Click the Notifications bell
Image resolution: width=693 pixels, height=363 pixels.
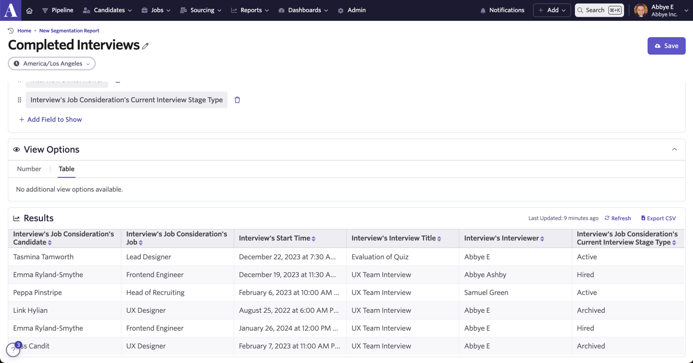point(502,10)
